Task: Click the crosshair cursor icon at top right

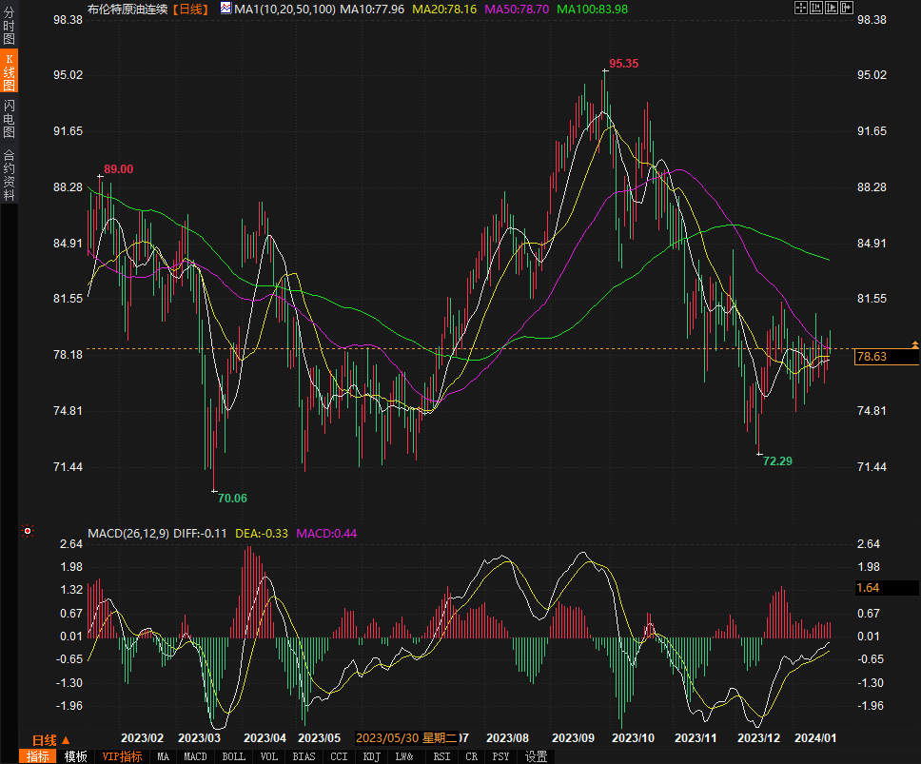Action: point(800,8)
